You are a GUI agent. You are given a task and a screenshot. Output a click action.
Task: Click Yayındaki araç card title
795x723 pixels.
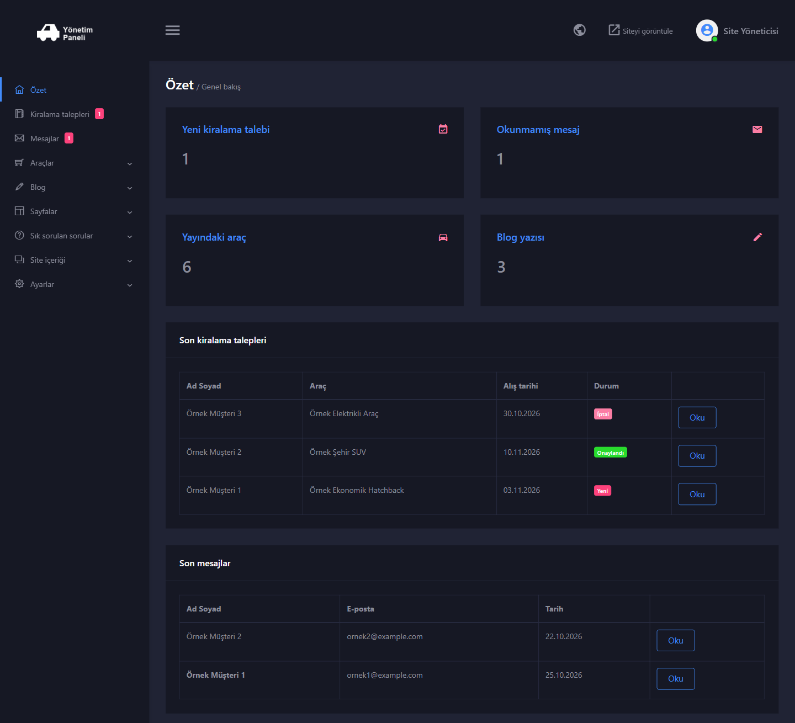pos(214,237)
